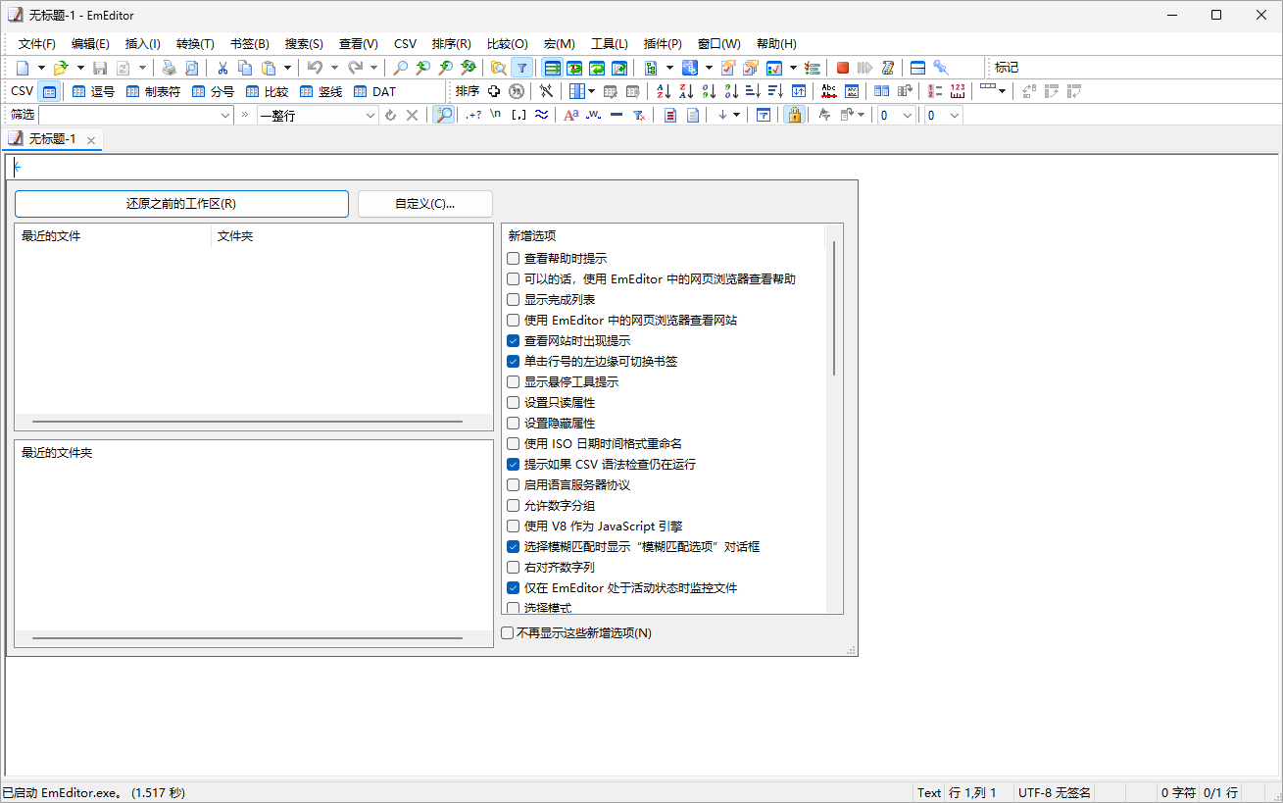Click the CSV normal mode icon
The width and height of the screenshot is (1283, 803).
coord(49,91)
